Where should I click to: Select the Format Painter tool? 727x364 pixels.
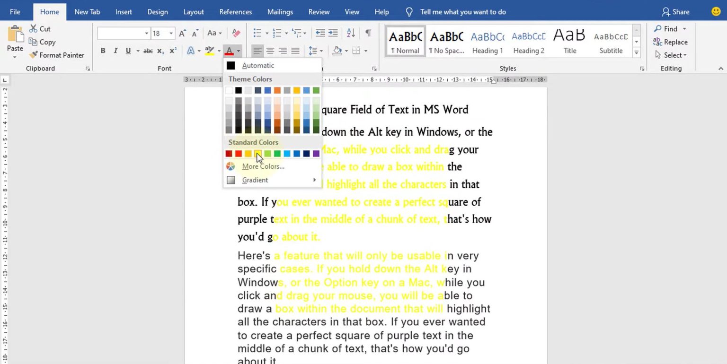point(57,55)
